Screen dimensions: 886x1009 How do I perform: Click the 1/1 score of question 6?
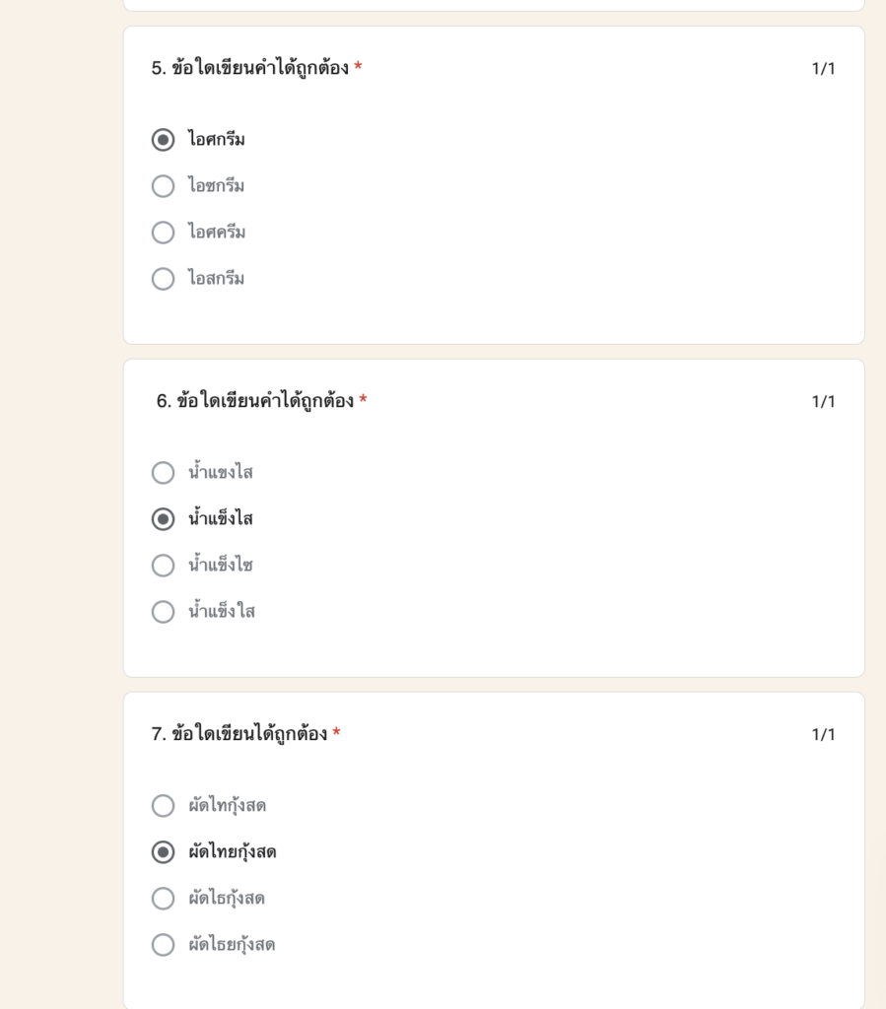823,402
